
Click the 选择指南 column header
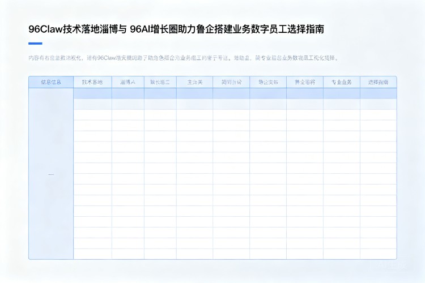[x=378, y=82]
